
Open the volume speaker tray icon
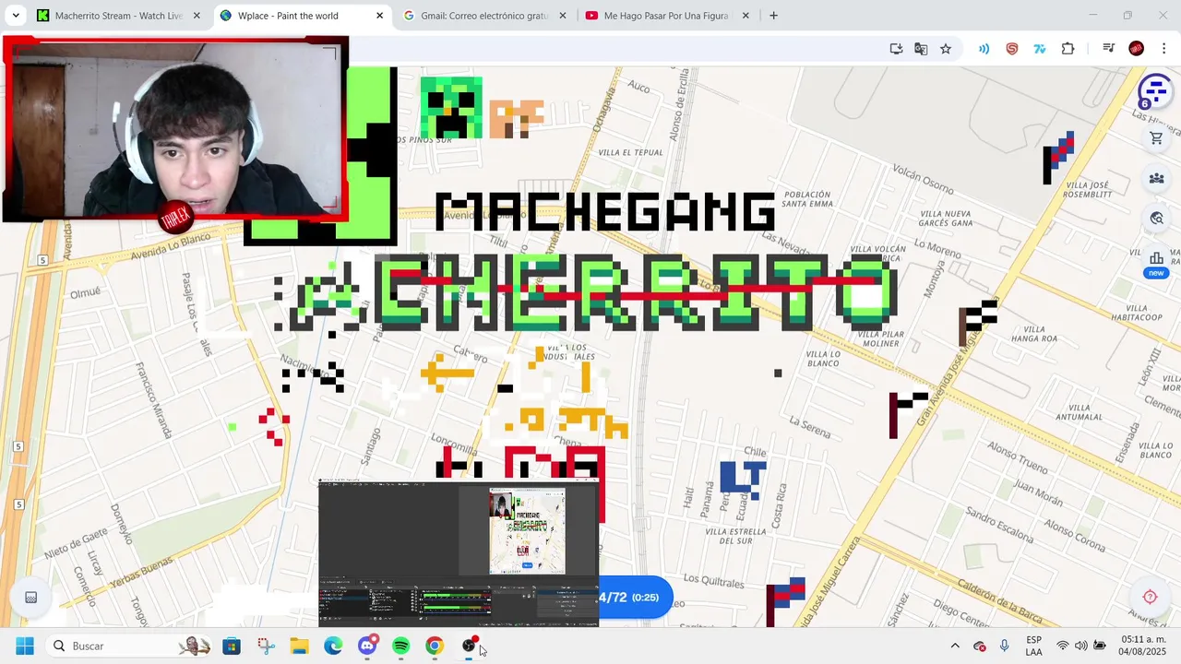click(1080, 646)
